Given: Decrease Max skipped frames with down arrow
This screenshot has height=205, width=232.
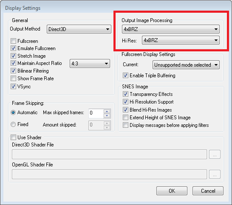Looking at the screenshot, I should pyautogui.click(x=107, y=116).
